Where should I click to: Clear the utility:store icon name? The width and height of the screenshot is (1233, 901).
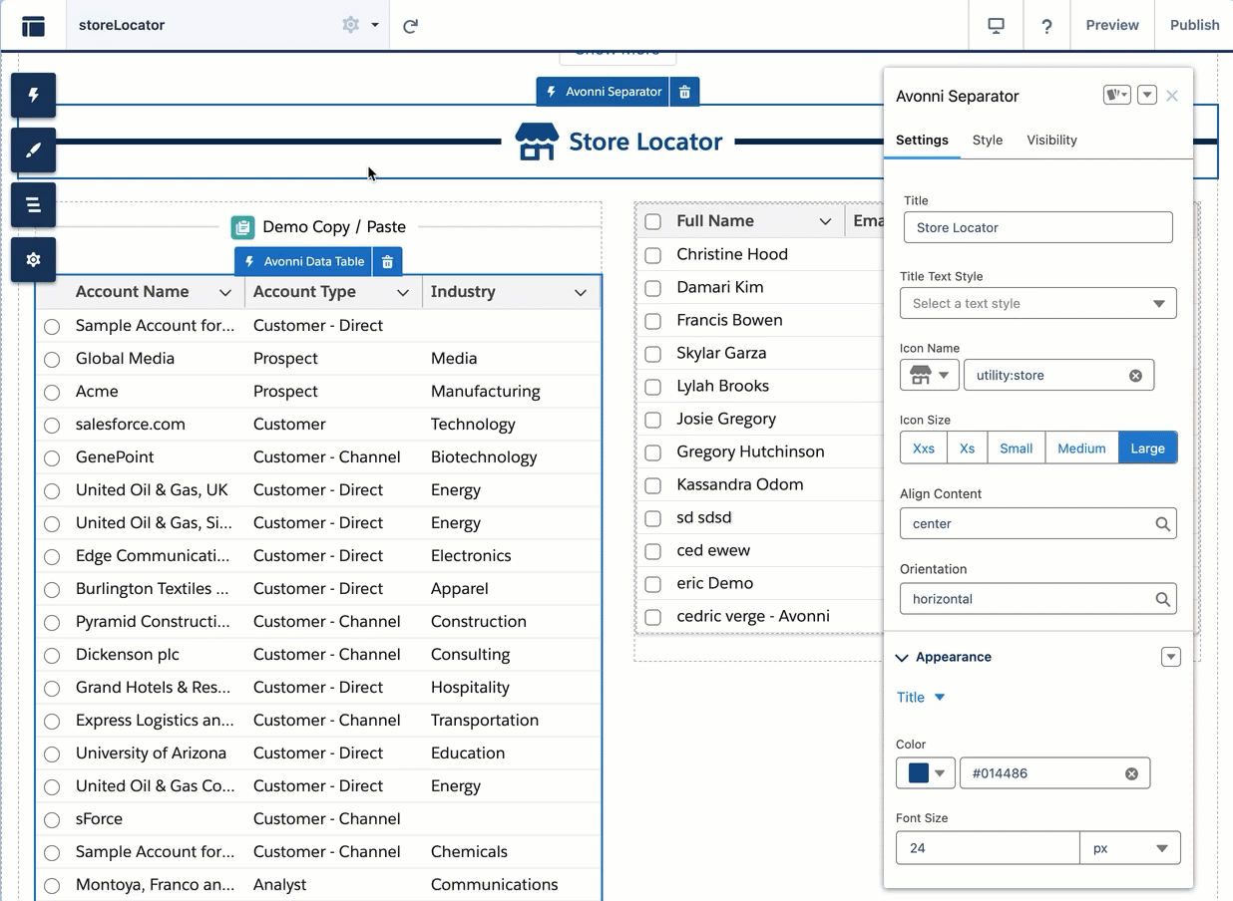coord(1135,376)
